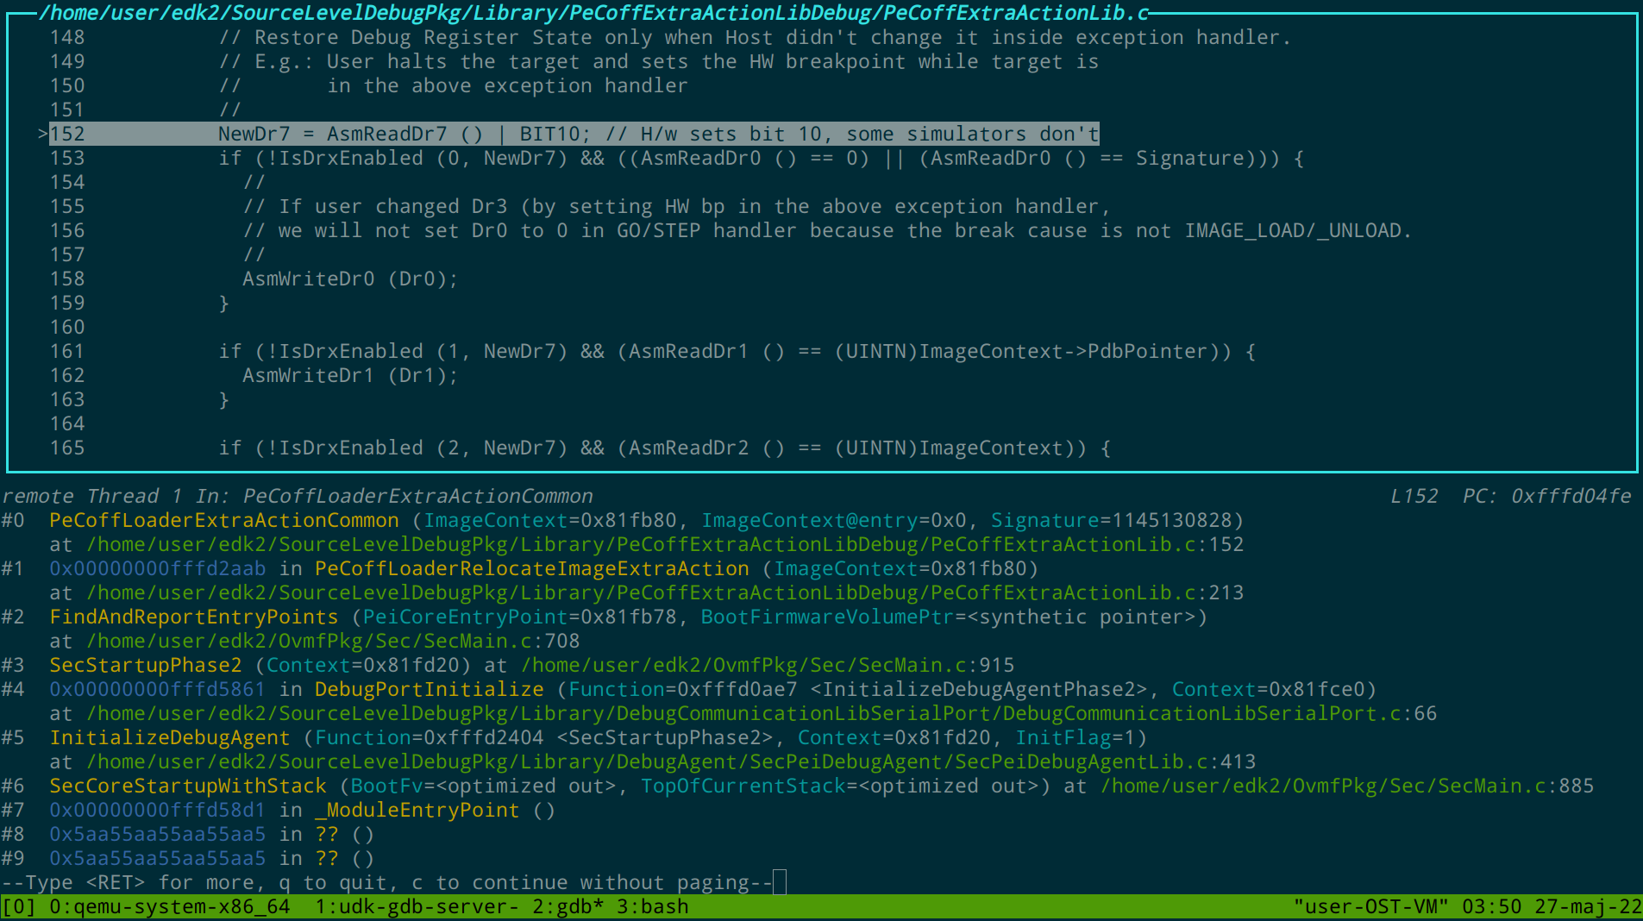The image size is (1643, 921).
Task: Click frame #0 PeCoffLoaderExtraActionCommon function name
Action: click(x=224, y=521)
